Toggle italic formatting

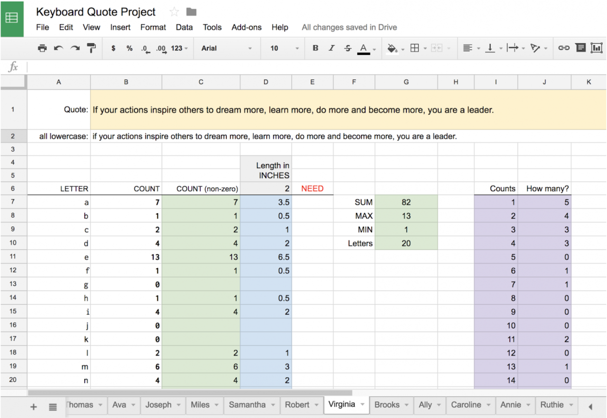tap(331, 48)
